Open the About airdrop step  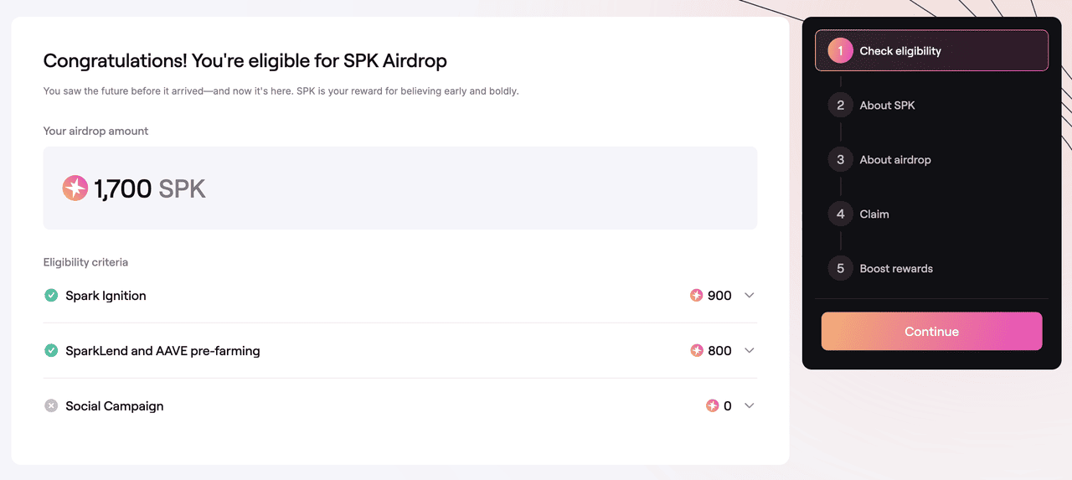[x=894, y=160]
